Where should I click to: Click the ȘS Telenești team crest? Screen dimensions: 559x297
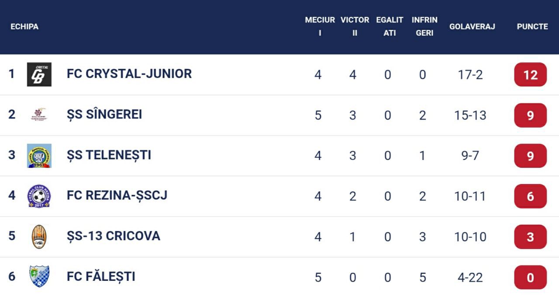pos(39,156)
